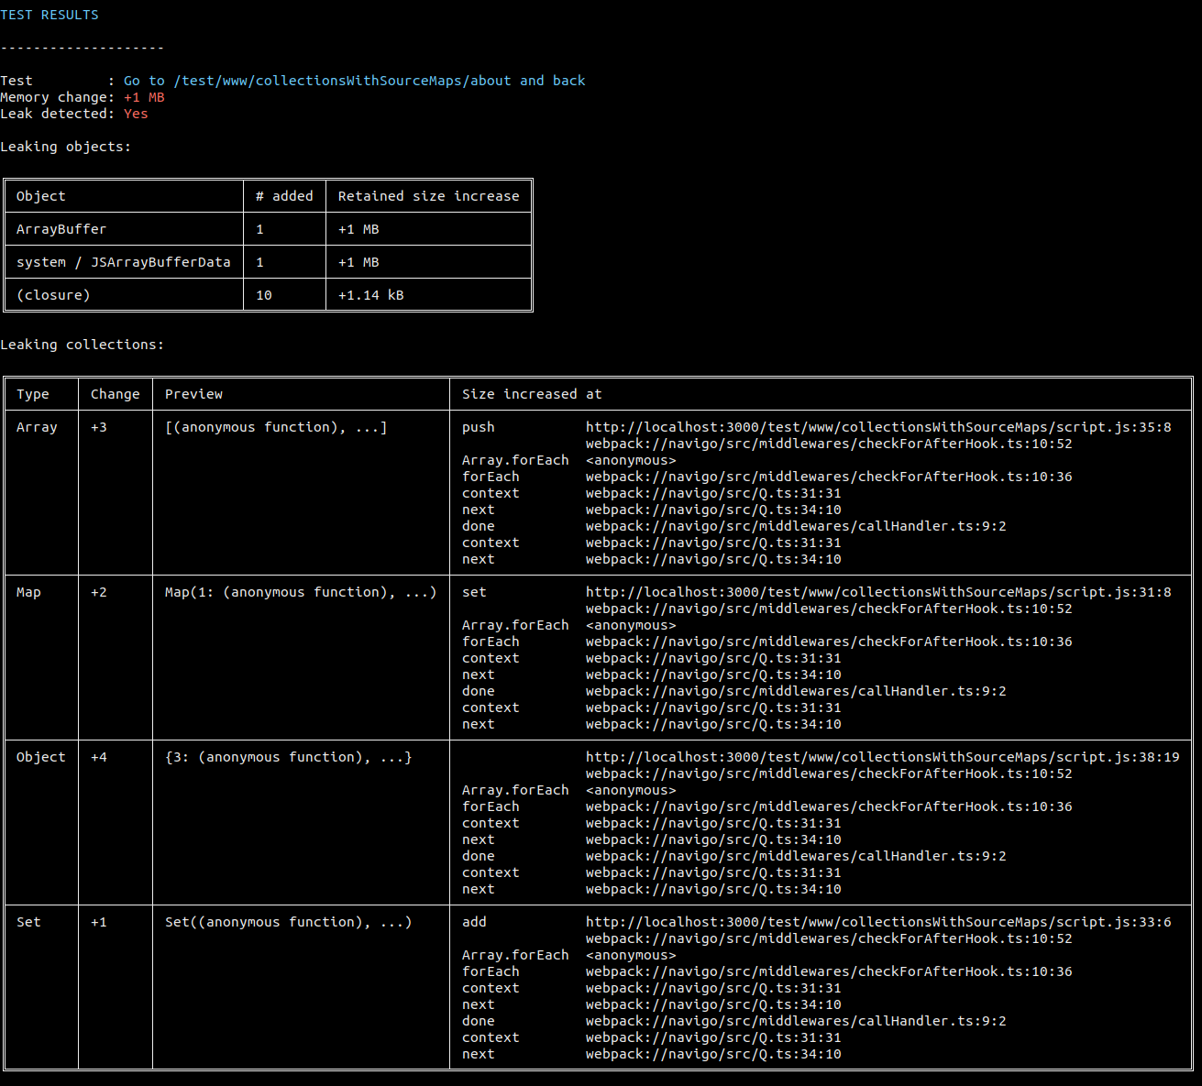Screen dimensions: 1202x1086
Task: Click the 'Type' column header
Action: click(33, 394)
